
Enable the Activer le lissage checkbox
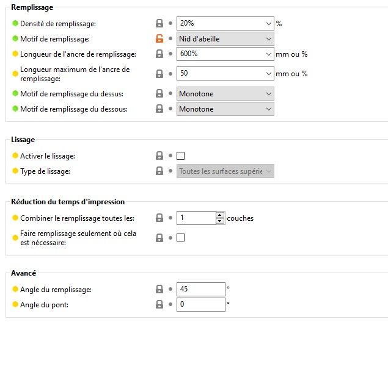pyautogui.click(x=180, y=155)
